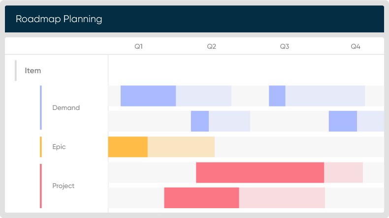Click the red color marker beside Project
This screenshot has height=218, width=389.
coord(41,186)
